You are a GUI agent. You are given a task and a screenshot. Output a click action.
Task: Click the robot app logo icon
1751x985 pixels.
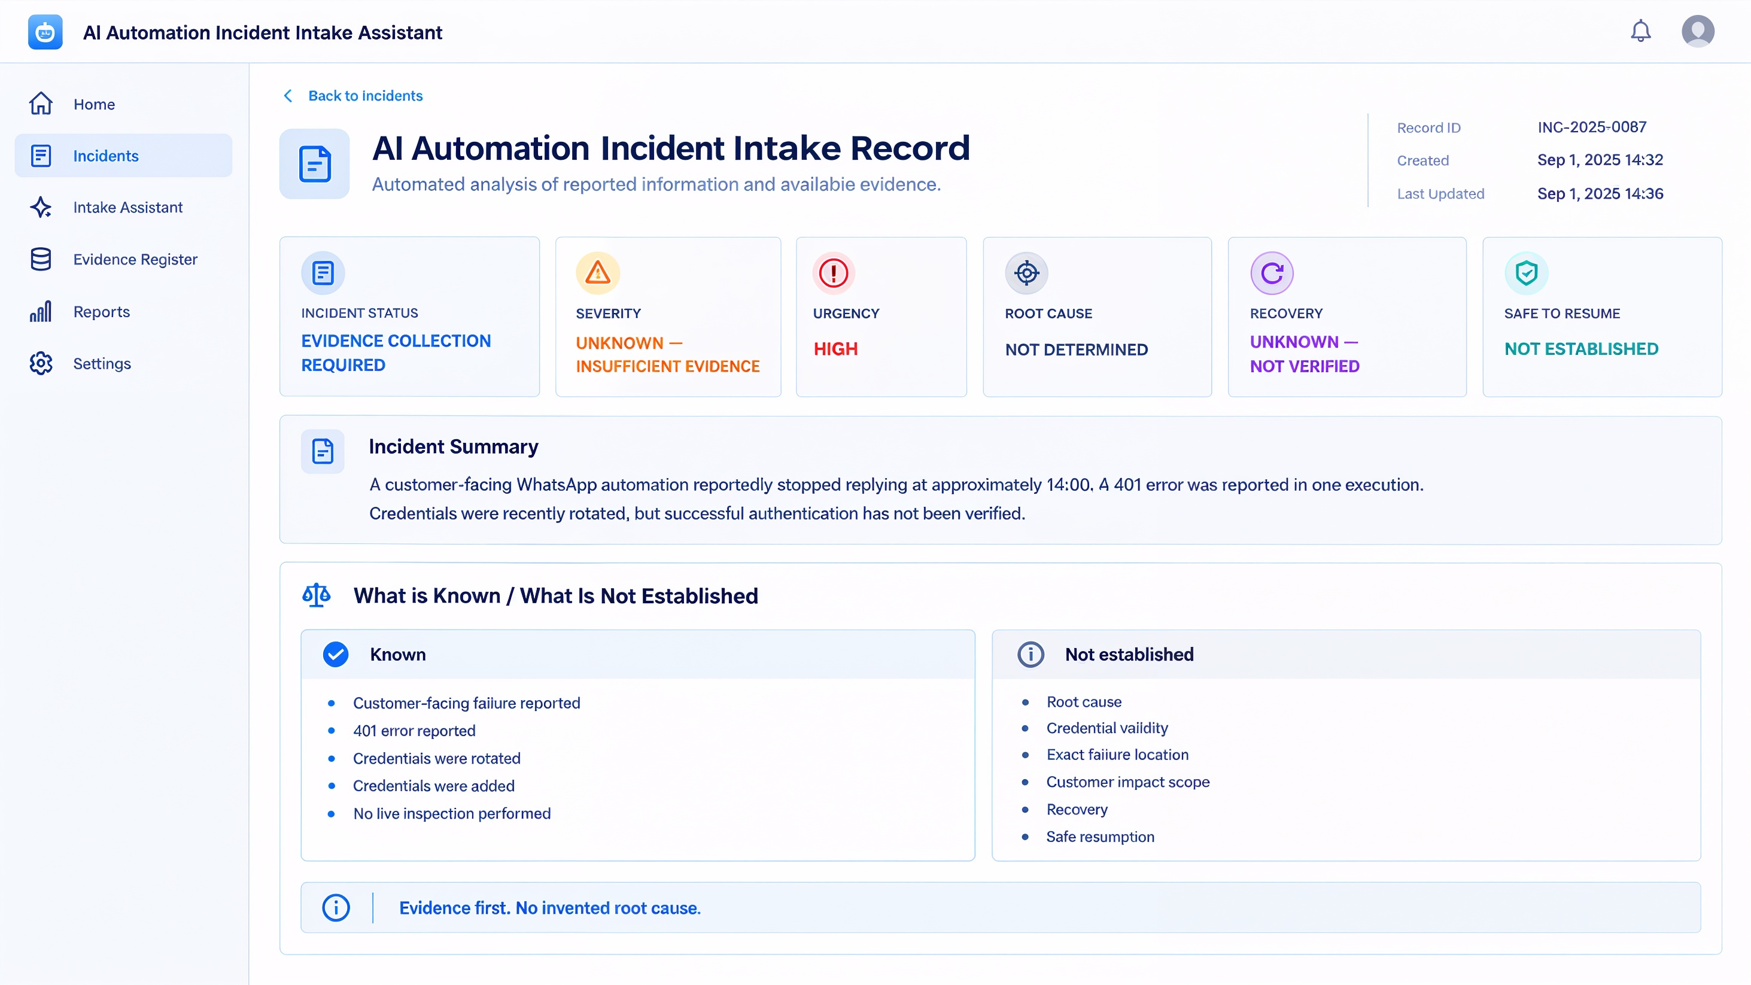(x=45, y=32)
